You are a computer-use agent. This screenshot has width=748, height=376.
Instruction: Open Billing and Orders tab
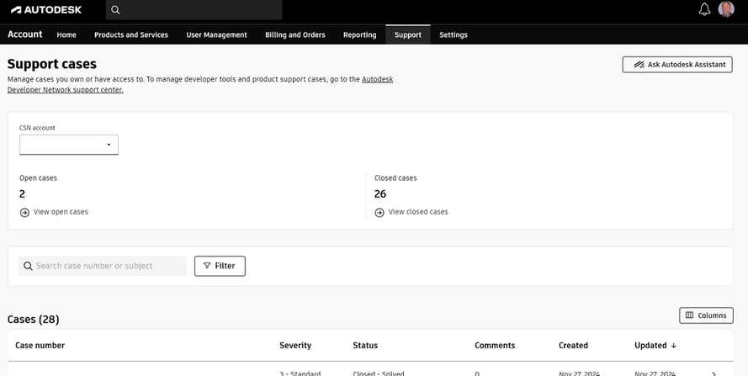pos(295,34)
